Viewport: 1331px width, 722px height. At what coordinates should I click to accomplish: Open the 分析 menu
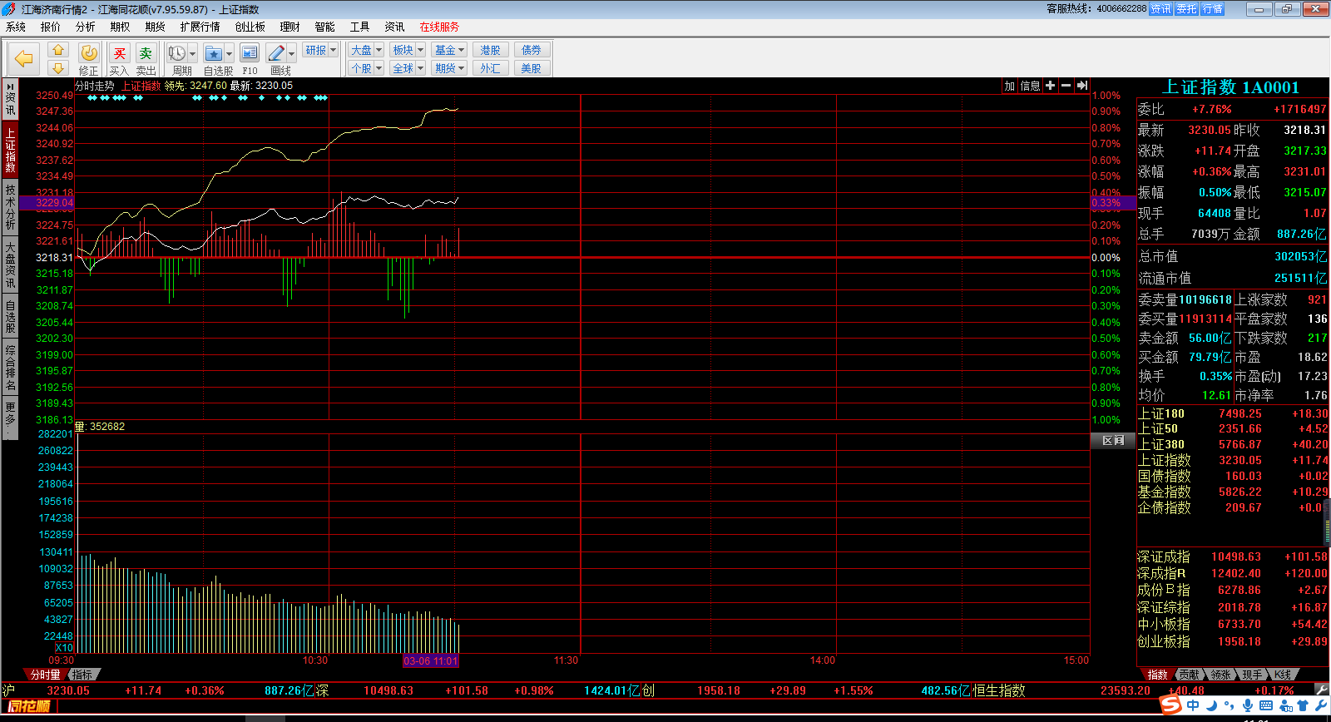pos(85,27)
